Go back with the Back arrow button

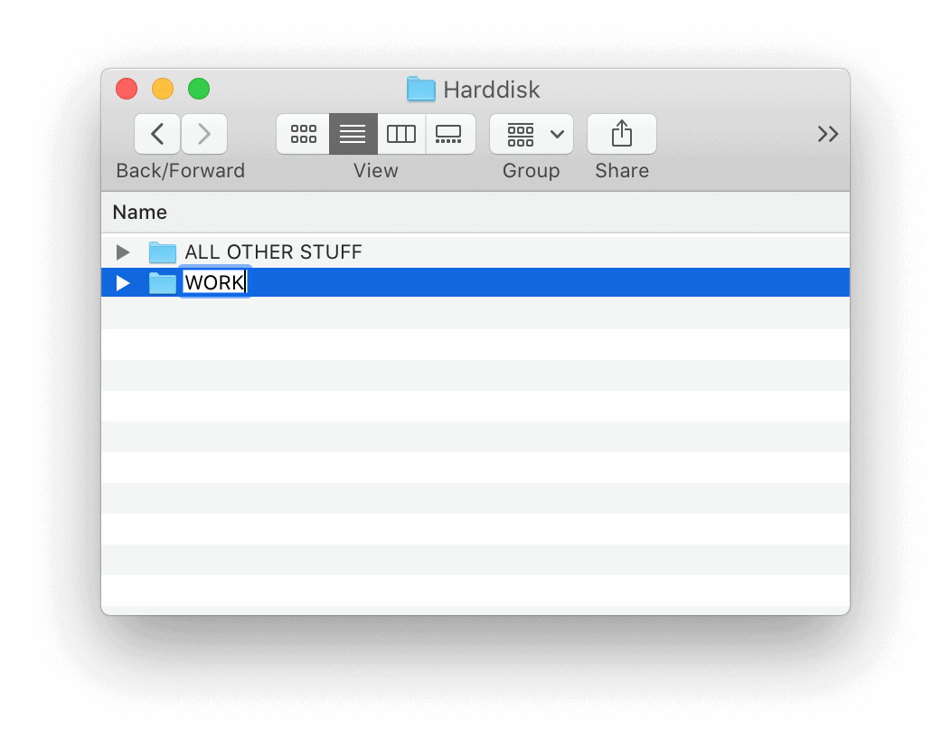(157, 134)
